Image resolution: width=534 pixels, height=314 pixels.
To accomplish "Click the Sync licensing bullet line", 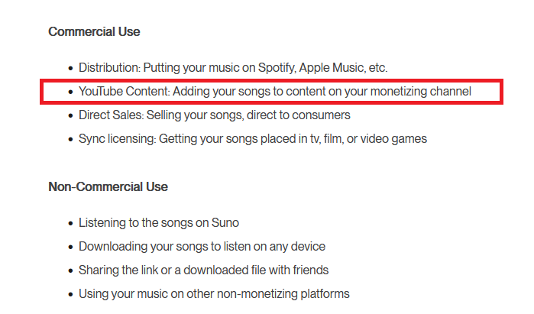I will coord(252,139).
